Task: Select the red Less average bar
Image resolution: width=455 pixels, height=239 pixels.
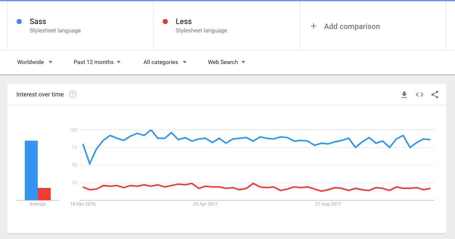Action: (44, 194)
